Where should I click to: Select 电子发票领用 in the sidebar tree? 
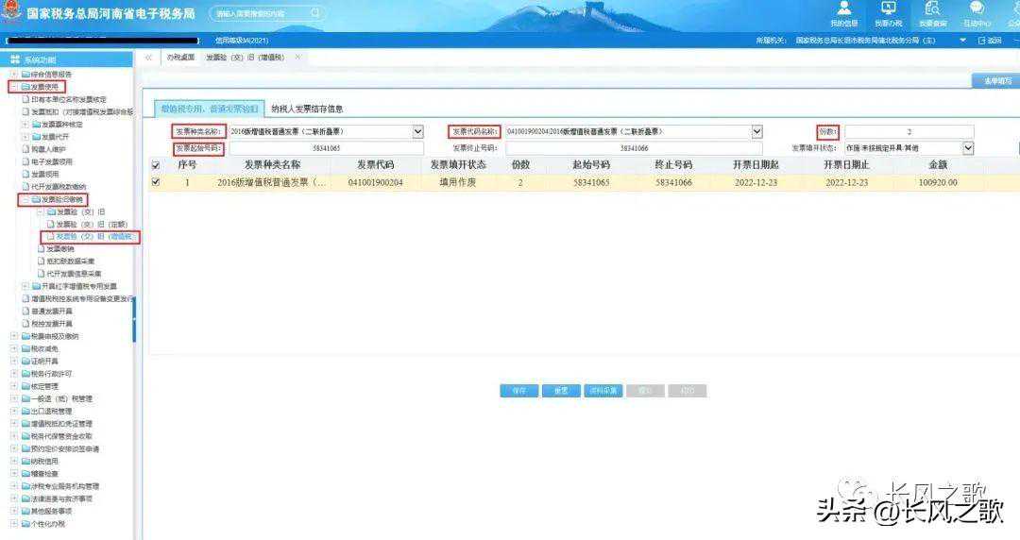52,161
